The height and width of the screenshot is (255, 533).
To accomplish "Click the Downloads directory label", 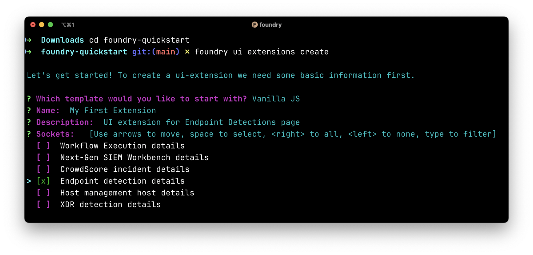I will pos(62,40).
